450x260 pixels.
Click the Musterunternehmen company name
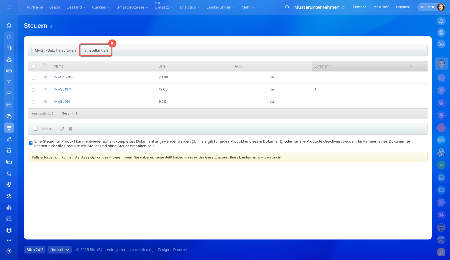pos(317,7)
